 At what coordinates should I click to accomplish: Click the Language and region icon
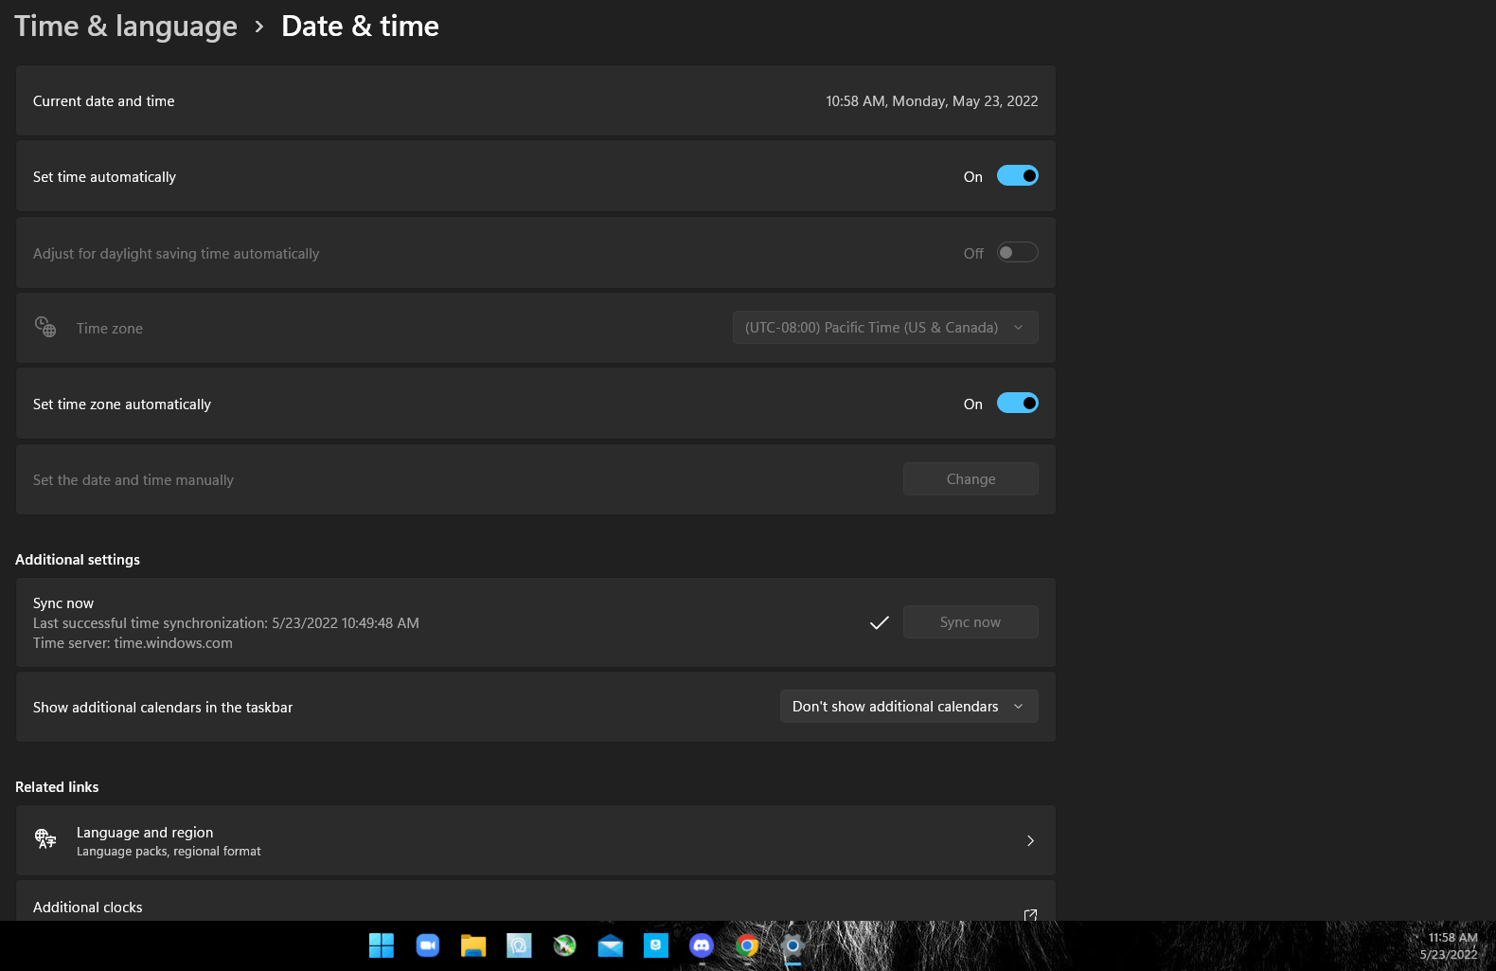(45, 839)
